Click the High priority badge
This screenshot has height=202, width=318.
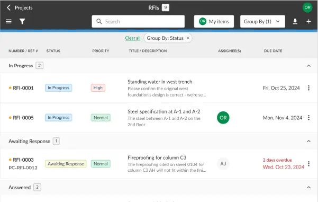(x=98, y=88)
